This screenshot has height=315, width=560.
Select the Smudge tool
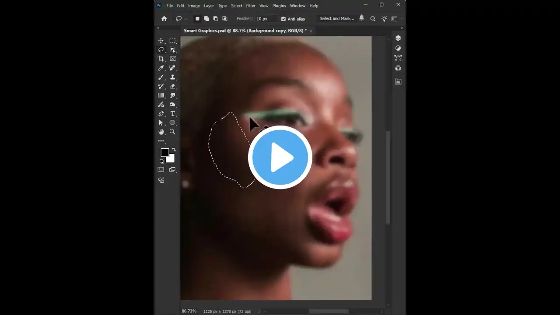coord(172,95)
